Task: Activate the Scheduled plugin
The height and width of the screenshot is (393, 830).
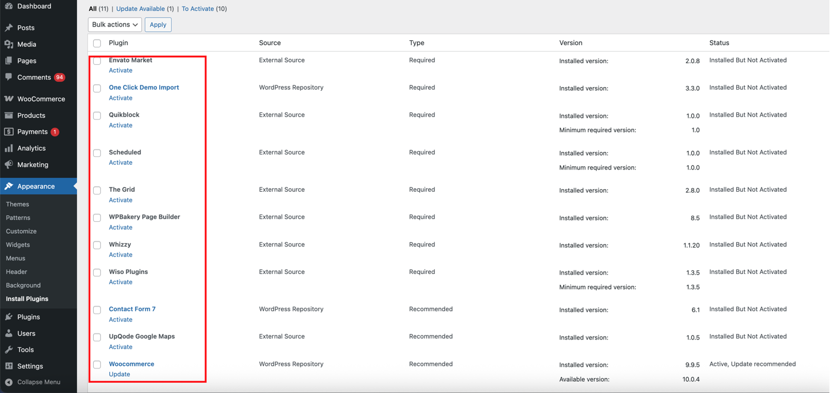Action: click(121, 163)
